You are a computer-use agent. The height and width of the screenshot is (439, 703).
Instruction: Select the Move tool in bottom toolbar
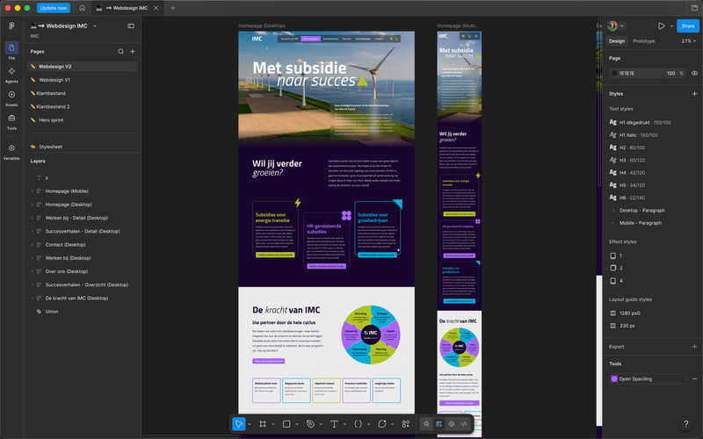tap(238, 424)
